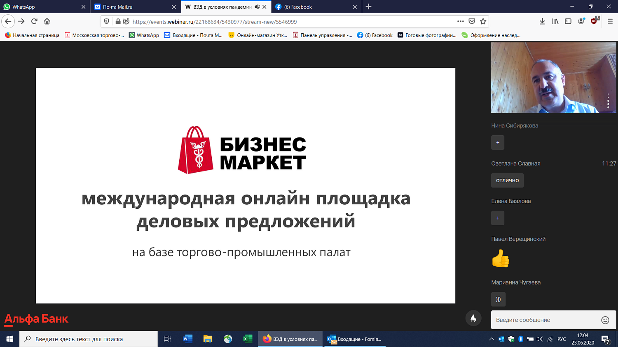Screen dimensions: 618x347
Task: Open the Московская торгово- bookmark
Action: [x=94, y=35]
